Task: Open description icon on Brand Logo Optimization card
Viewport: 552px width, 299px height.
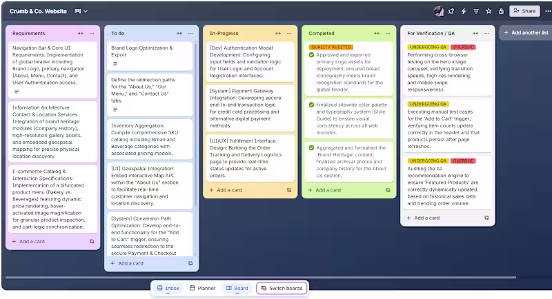Action: click(x=115, y=63)
